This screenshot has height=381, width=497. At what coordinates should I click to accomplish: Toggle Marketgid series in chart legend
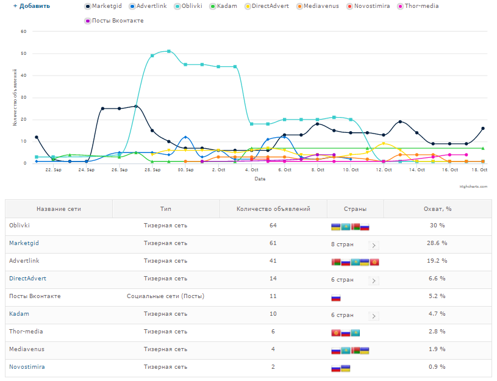pyautogui.click(x=103, y=6)
